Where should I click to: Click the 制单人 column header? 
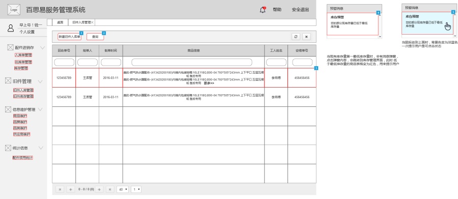point(88,50)
